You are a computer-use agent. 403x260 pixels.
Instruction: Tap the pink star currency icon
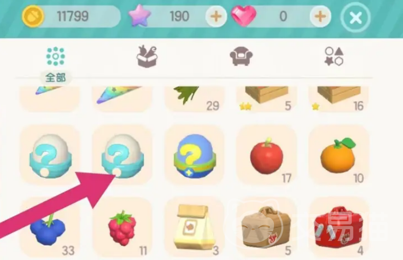140,15
